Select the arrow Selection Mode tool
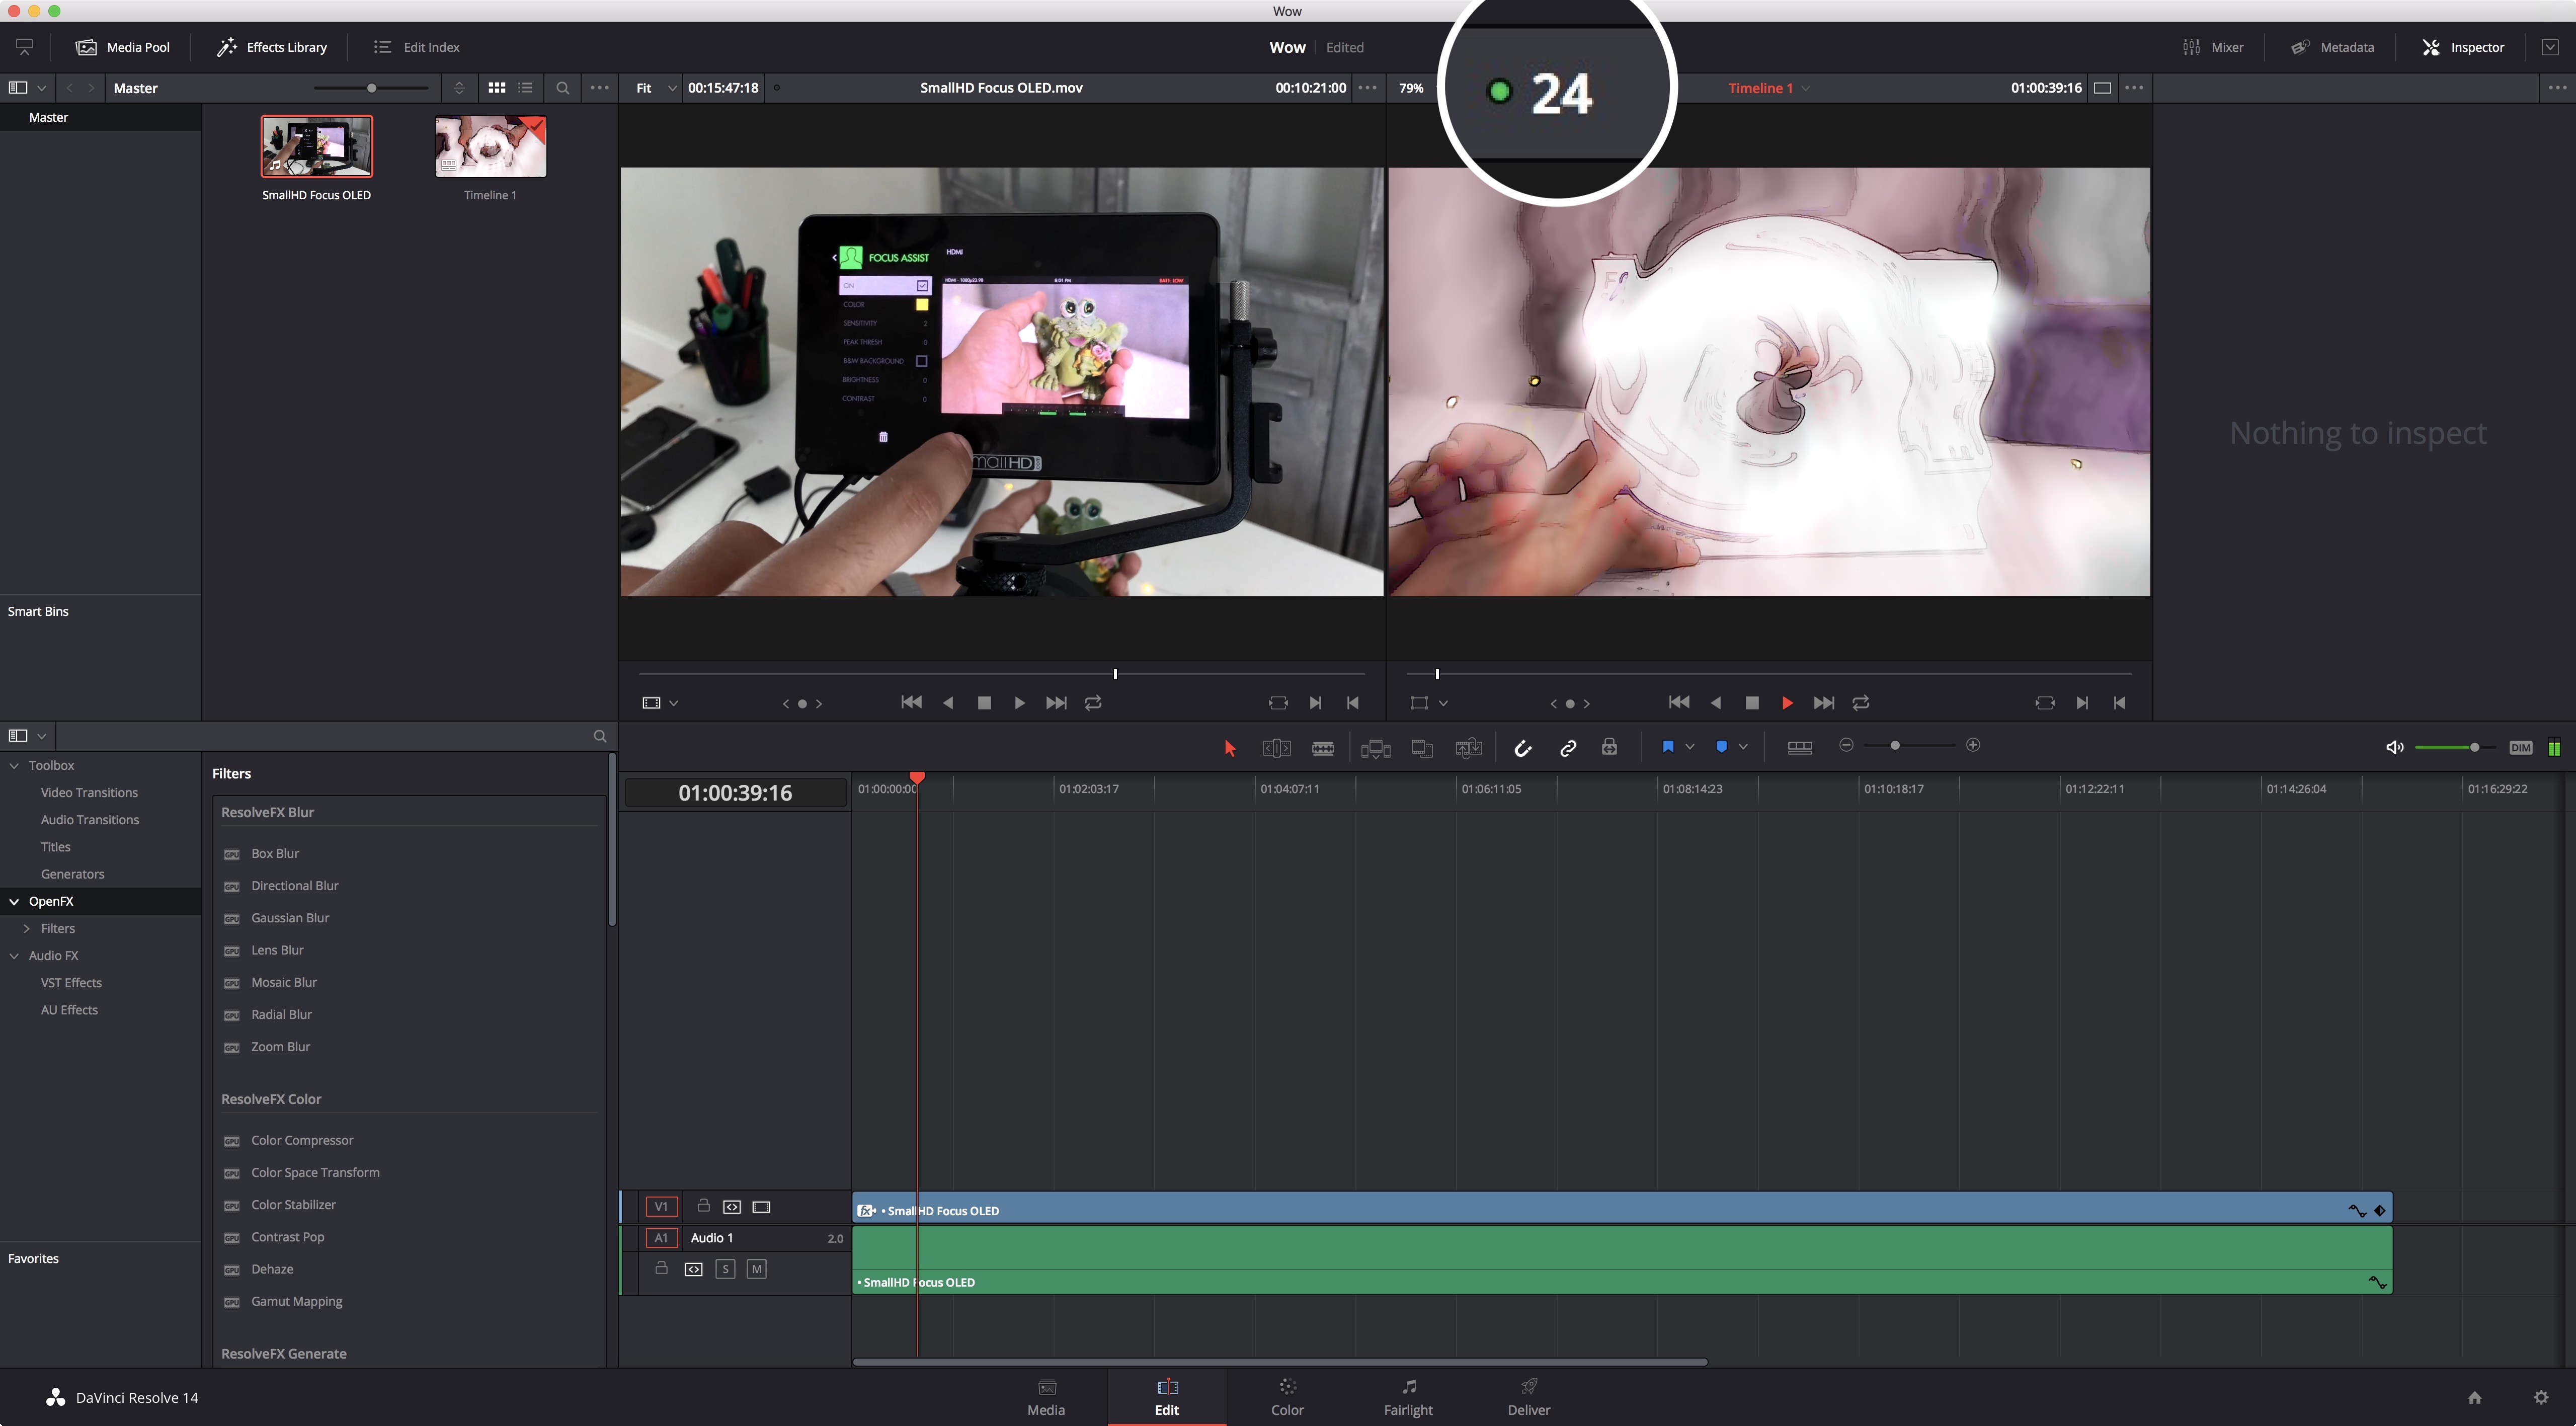Screen dimensions: 2576x1426 [x=1230, y=748]
